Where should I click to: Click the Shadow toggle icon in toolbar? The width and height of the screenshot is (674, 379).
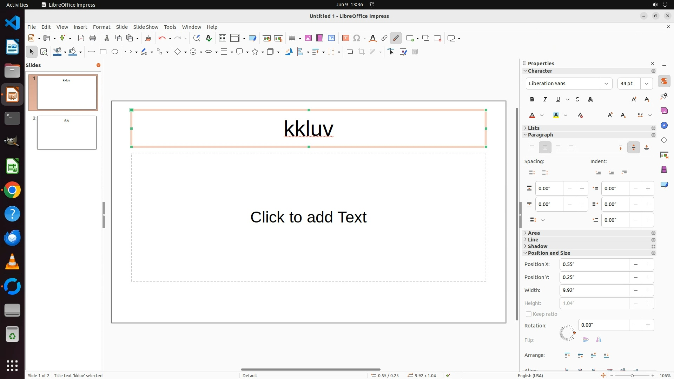[x=350, y=52]
